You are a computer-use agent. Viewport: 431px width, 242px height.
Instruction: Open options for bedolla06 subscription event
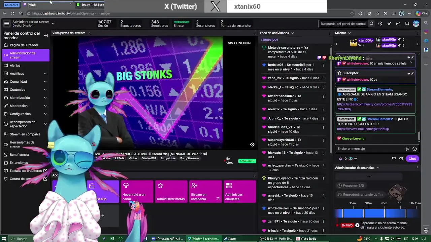pos(323,65)
